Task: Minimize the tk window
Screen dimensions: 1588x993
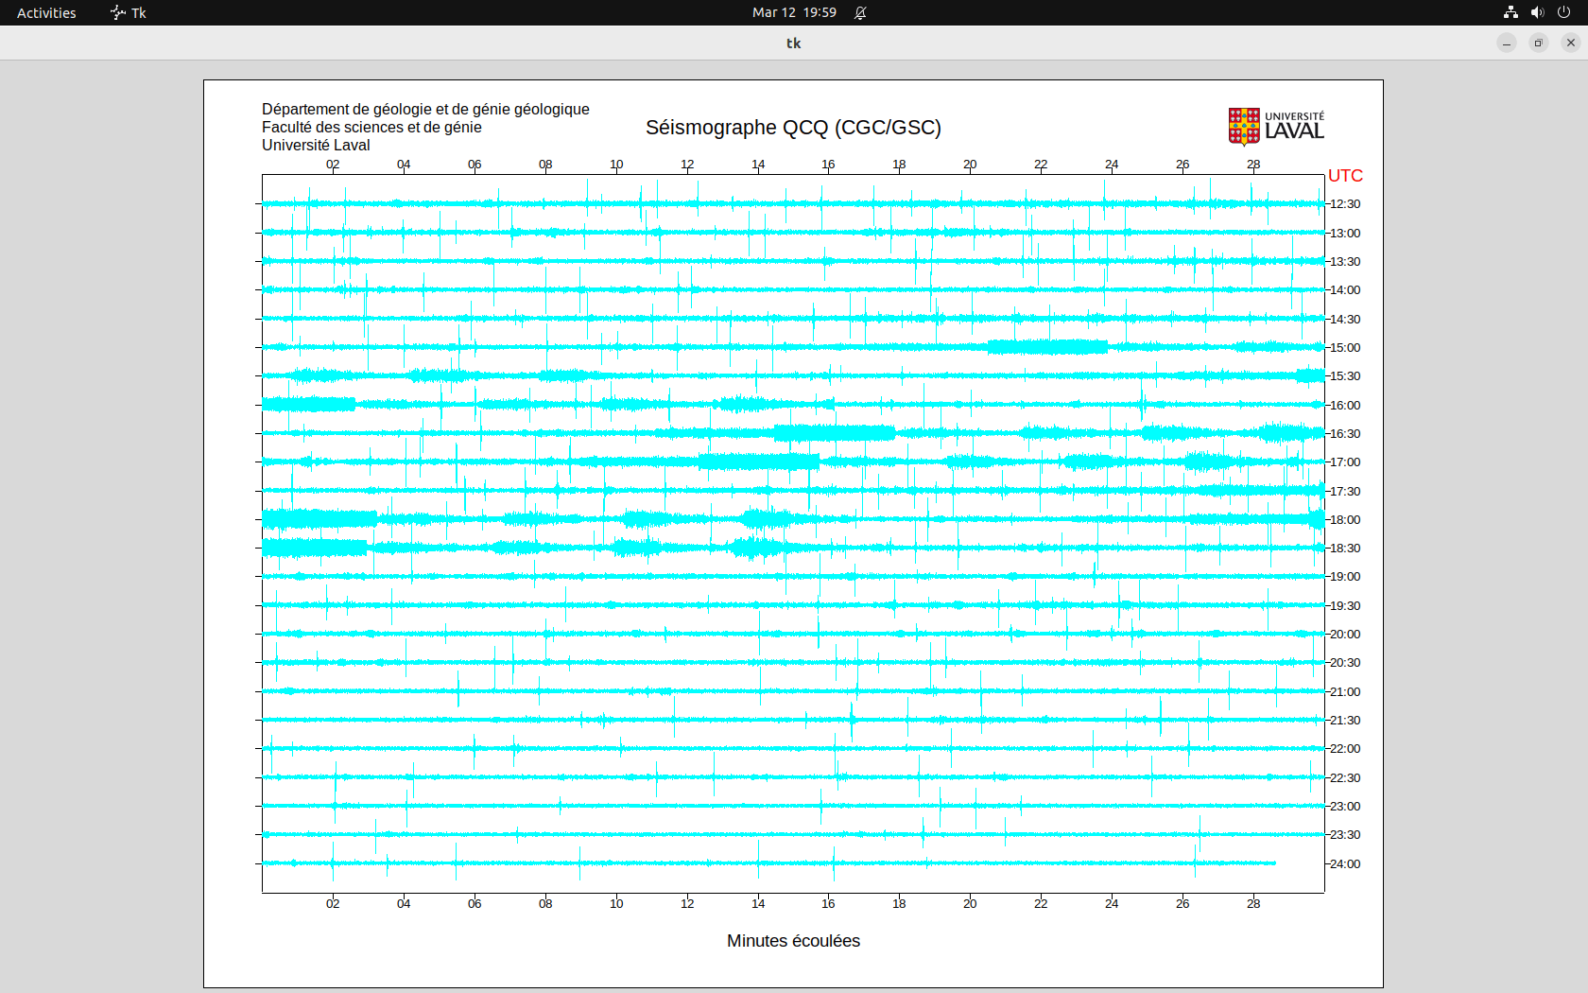Action: [x=1507, y=43]
